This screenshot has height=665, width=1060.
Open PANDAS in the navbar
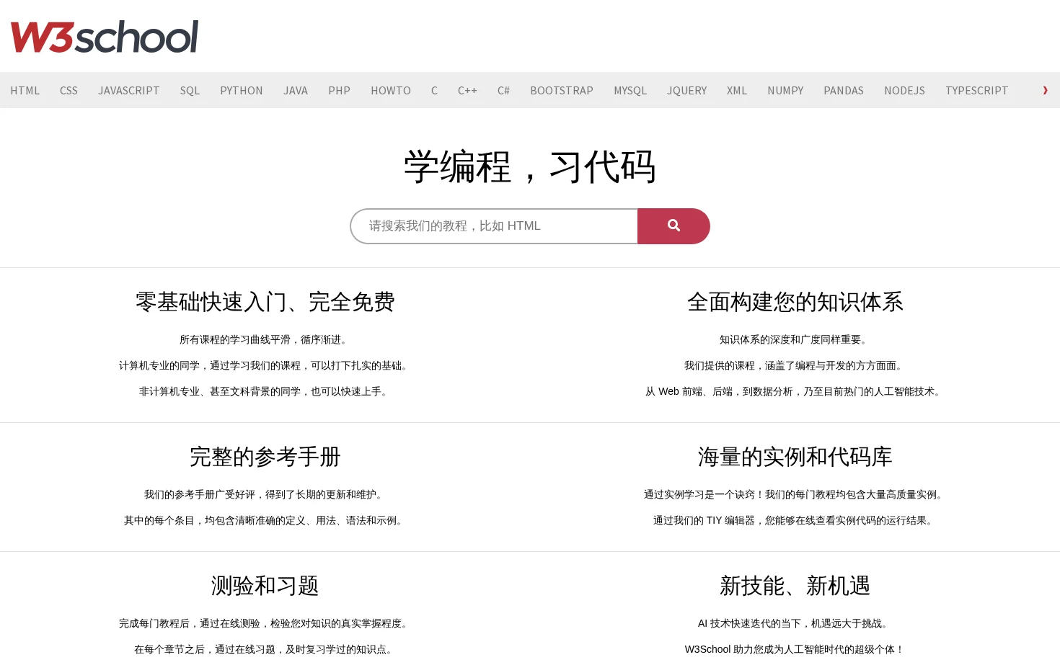(844, 91)
